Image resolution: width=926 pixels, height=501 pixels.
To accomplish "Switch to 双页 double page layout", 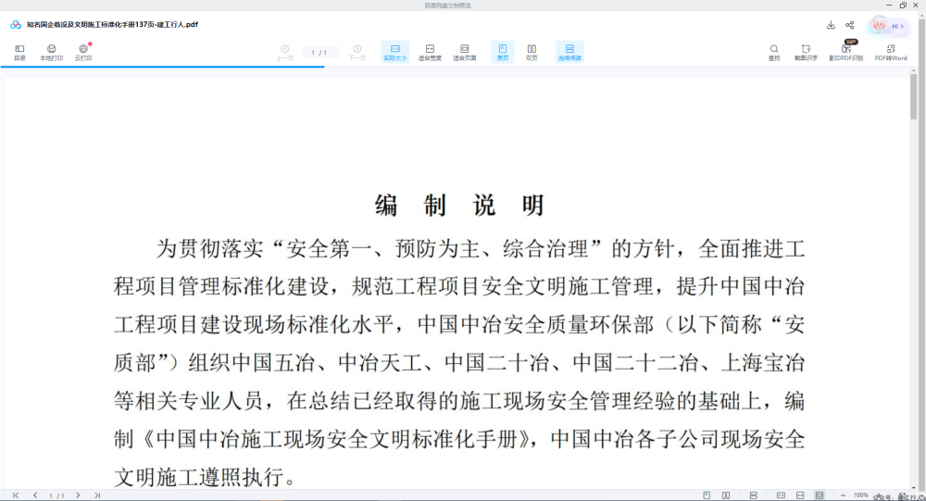I will coord(532,52).
